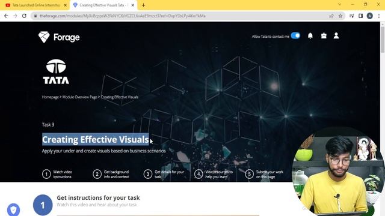Click the Creating Effective Visuals heading
This screenshot has width=385, height=216.
click(96, 139)
